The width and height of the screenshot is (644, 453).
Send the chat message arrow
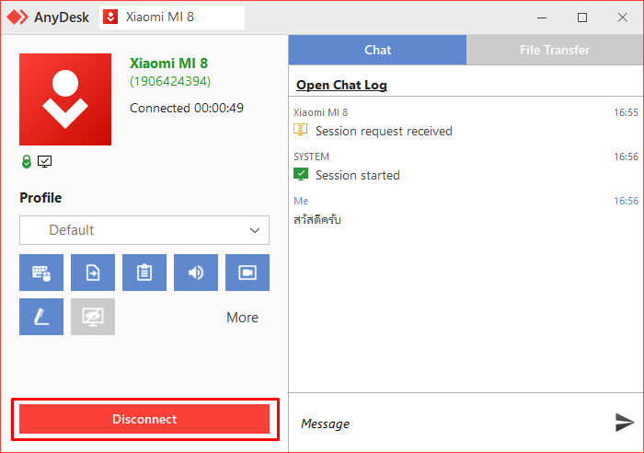tap(625, 423)
